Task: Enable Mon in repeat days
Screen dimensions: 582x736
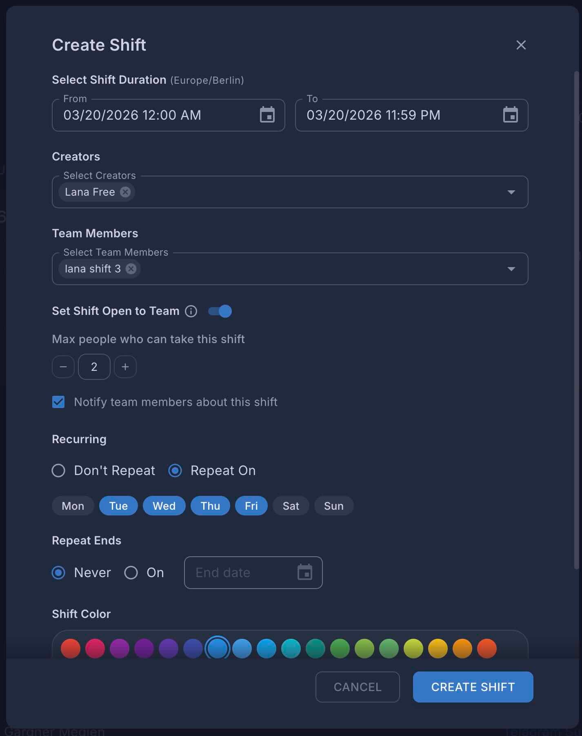Action: pos(73,506)
